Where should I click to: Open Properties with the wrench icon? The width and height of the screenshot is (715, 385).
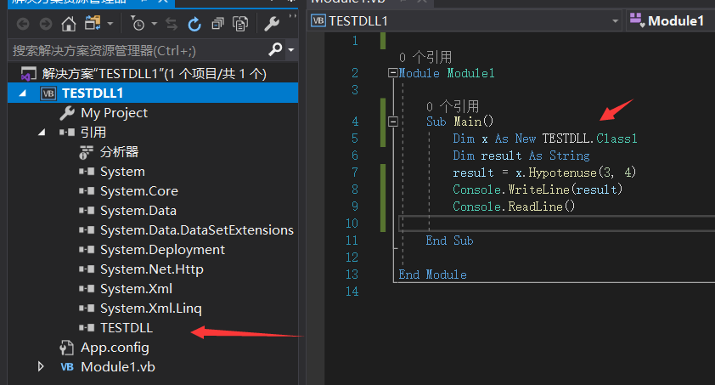point(272,23)
